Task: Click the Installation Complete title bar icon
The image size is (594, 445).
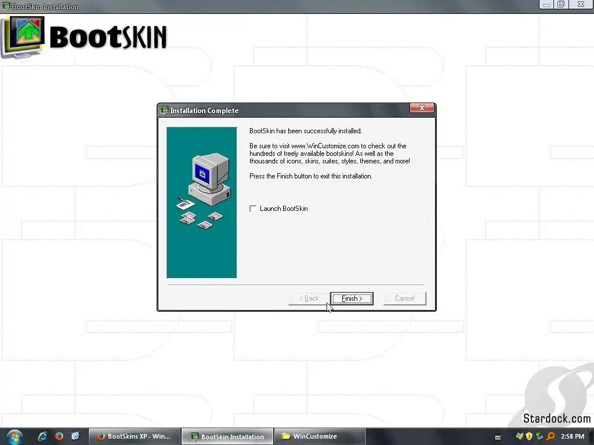Action: [164, 110]
